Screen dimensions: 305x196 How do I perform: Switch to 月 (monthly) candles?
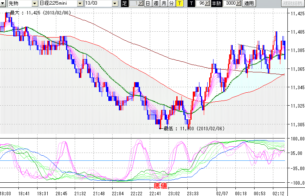pyautogui.click(x=163, y=4)
